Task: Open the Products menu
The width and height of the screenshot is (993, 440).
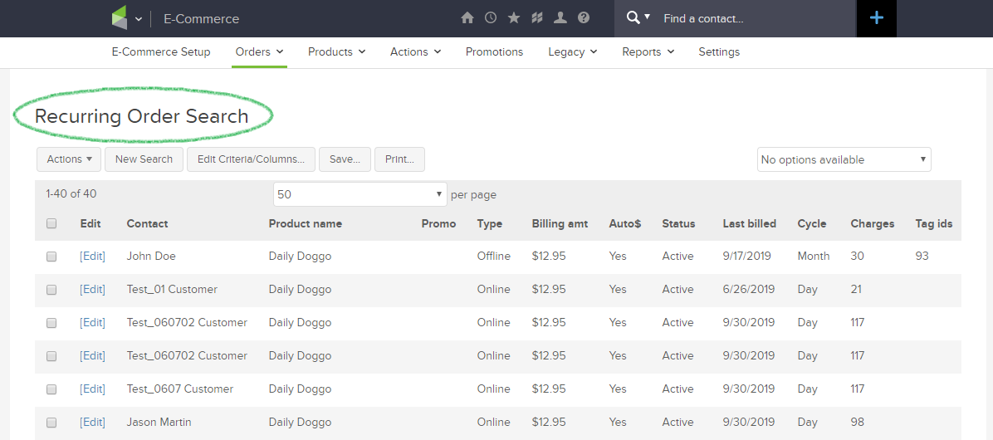Action: click(337, 52)
